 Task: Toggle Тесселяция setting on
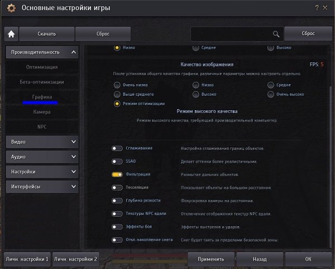pyautogui.click(x=117, y=188)
